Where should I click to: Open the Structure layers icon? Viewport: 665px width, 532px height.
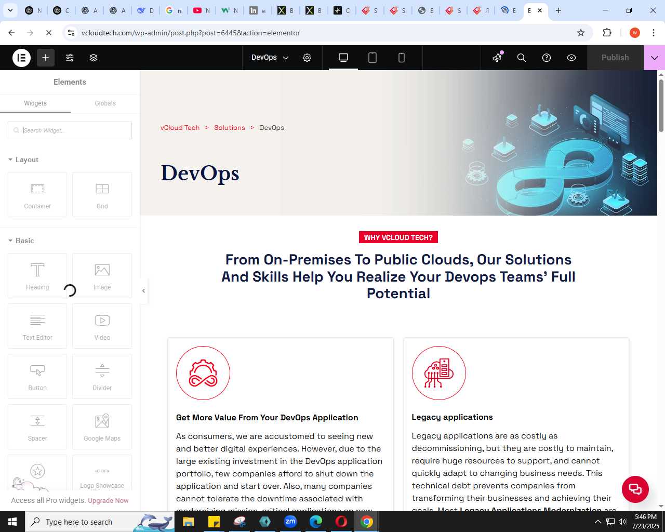[94, 58]
